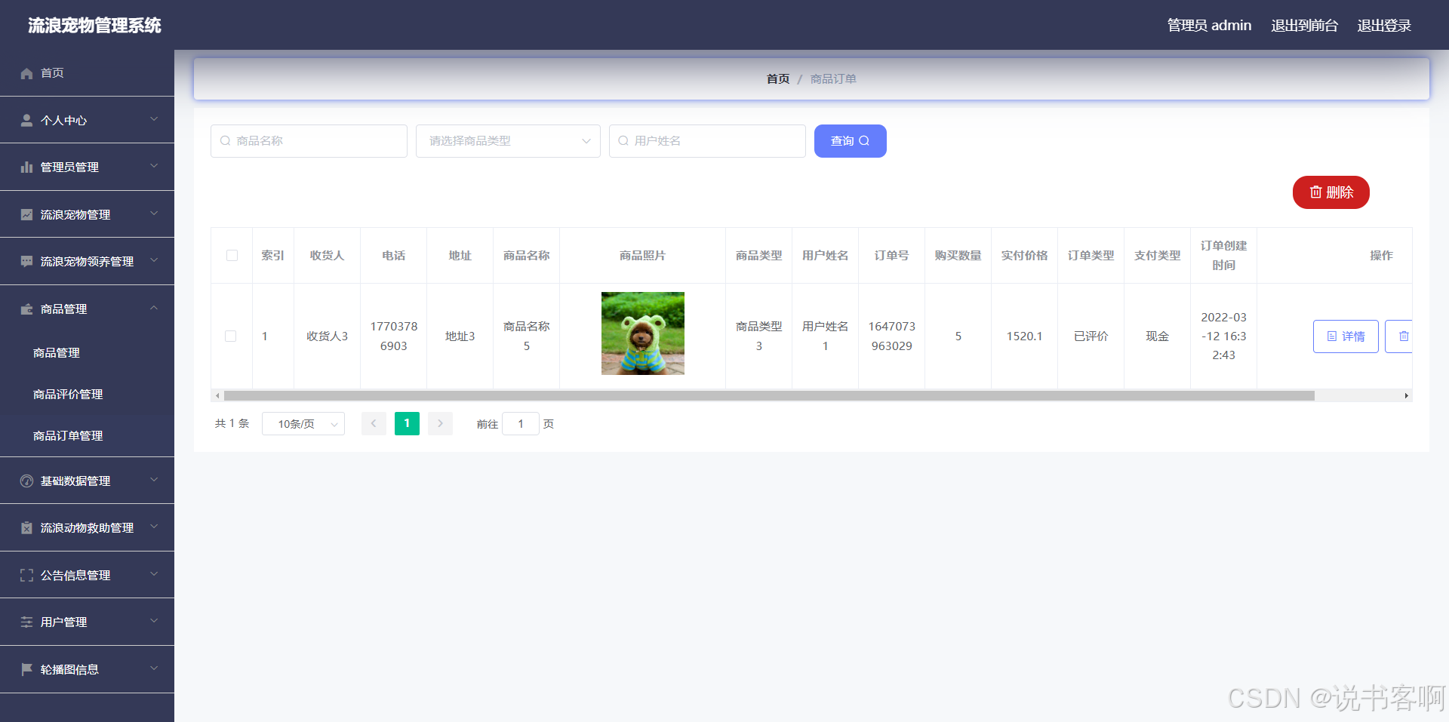This screenshot has width=1449, height=722.
Task: Expand the 流浪宠物管理 menu chevron
Action: tap(154, 214)
